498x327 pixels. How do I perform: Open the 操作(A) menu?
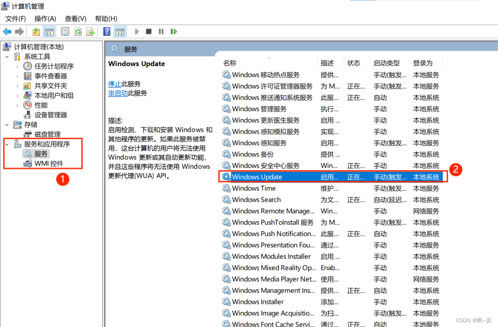[x=45, y=19]
